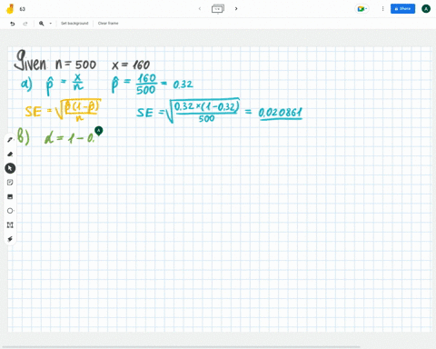Screen dimensions: 436x349
Task: Go to next frame
Action: coord(236,8)
